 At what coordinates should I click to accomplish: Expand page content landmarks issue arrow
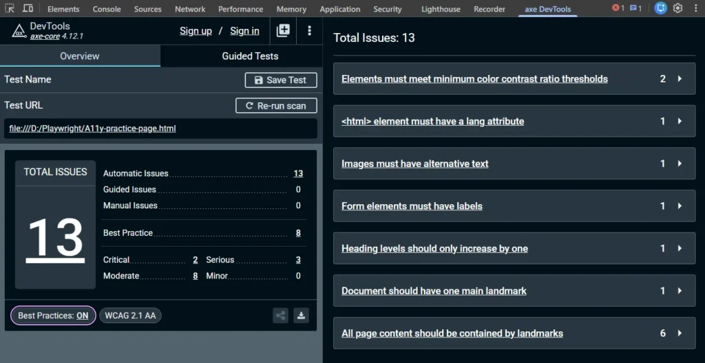point(680,333)
